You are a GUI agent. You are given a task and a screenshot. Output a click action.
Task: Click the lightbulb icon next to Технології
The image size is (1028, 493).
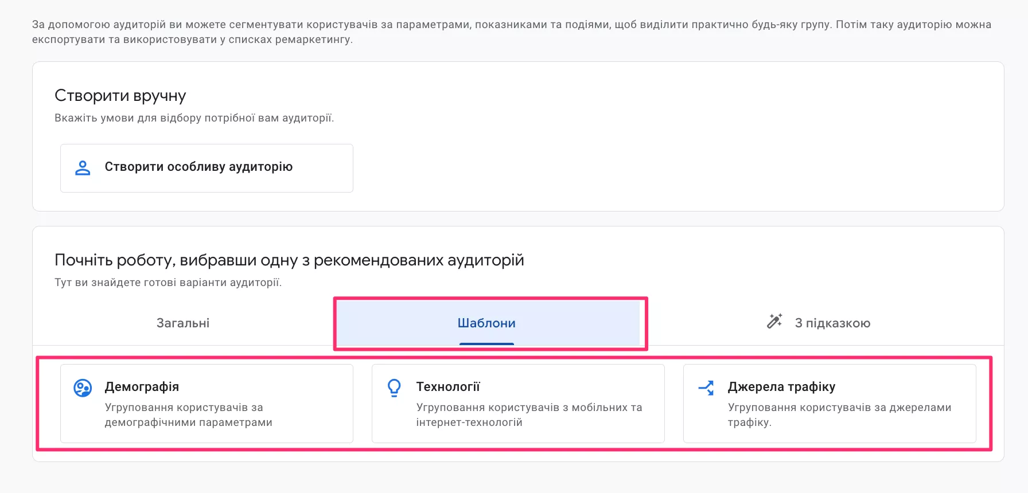(394, 388)
